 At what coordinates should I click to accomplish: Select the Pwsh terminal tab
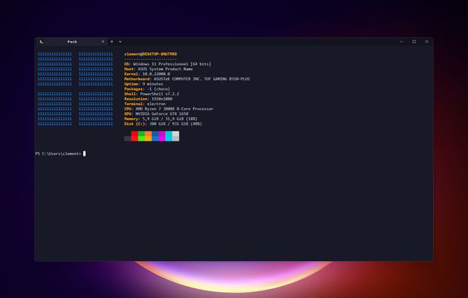pyautogui.click(x=72, y=42)
